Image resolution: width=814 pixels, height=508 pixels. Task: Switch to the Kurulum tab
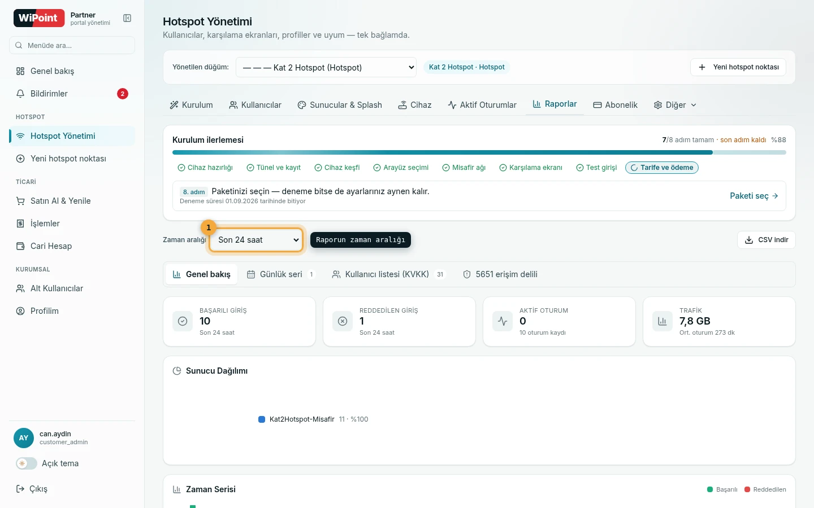(x=191, y=105)
